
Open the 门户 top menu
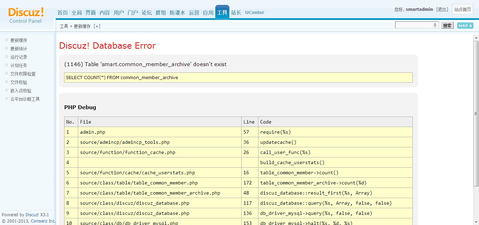pyautogui.click(x=133, y=13)
